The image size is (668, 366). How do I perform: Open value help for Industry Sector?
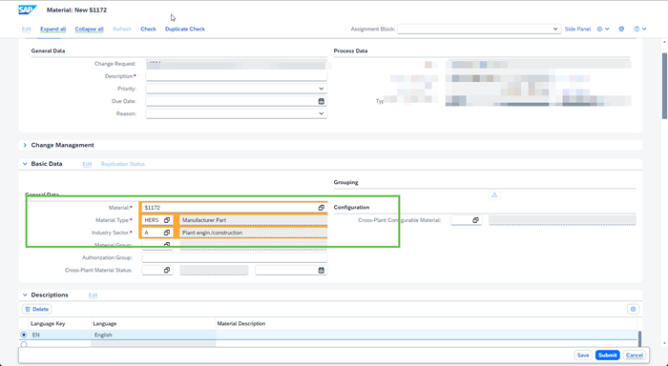pyautogui.click(x=167, y=233)
